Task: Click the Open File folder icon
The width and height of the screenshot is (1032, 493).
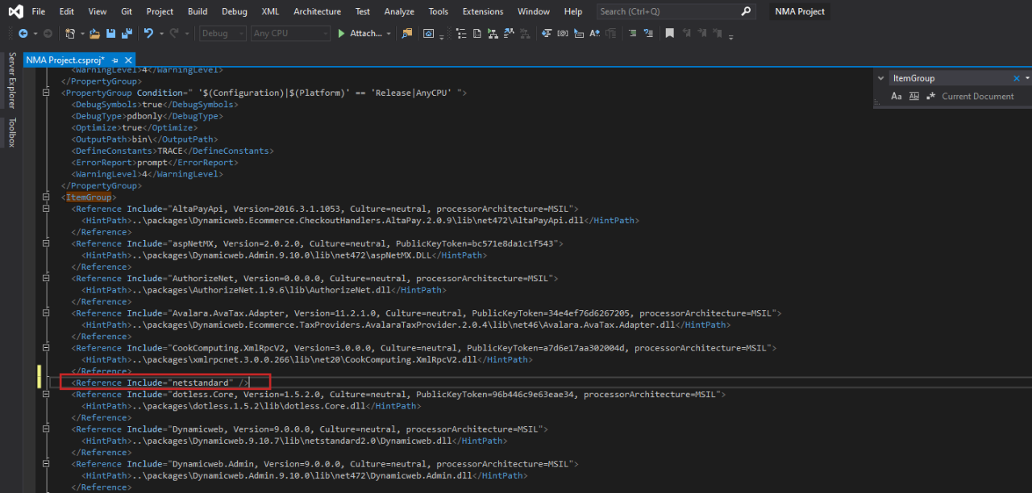Action: (x=95, y=34)
